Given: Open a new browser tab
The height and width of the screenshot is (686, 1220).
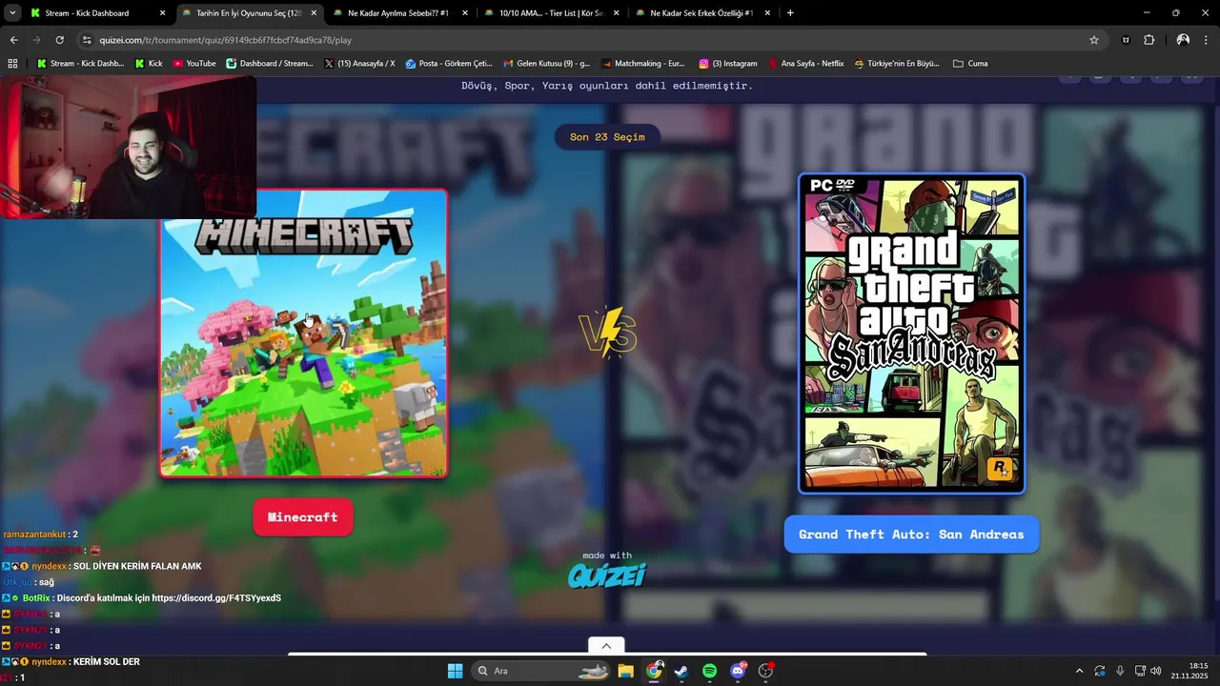Looking at the screenshot, I should click(x=790, y=13).
